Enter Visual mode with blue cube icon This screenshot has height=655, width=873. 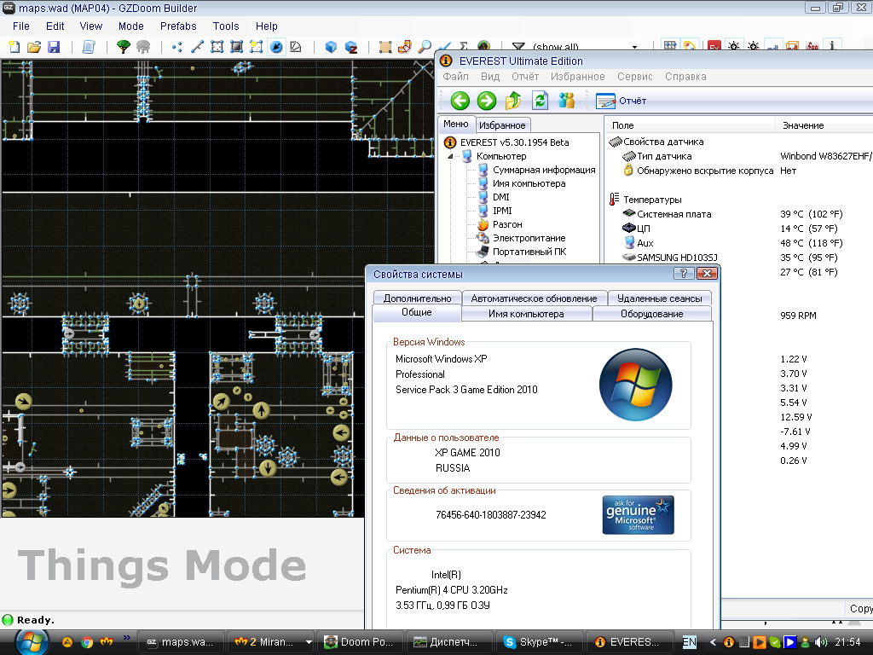(x=331, y=47)
